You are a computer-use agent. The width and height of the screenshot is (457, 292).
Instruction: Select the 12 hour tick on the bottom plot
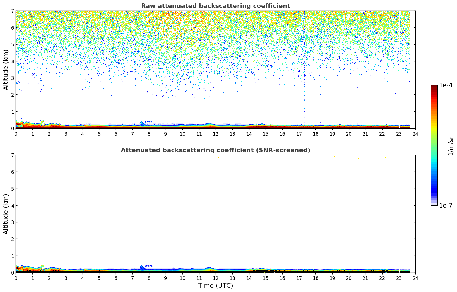215,278
